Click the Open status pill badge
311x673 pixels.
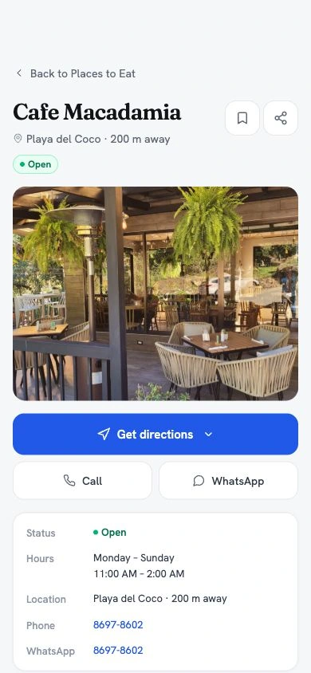point(35,164)
